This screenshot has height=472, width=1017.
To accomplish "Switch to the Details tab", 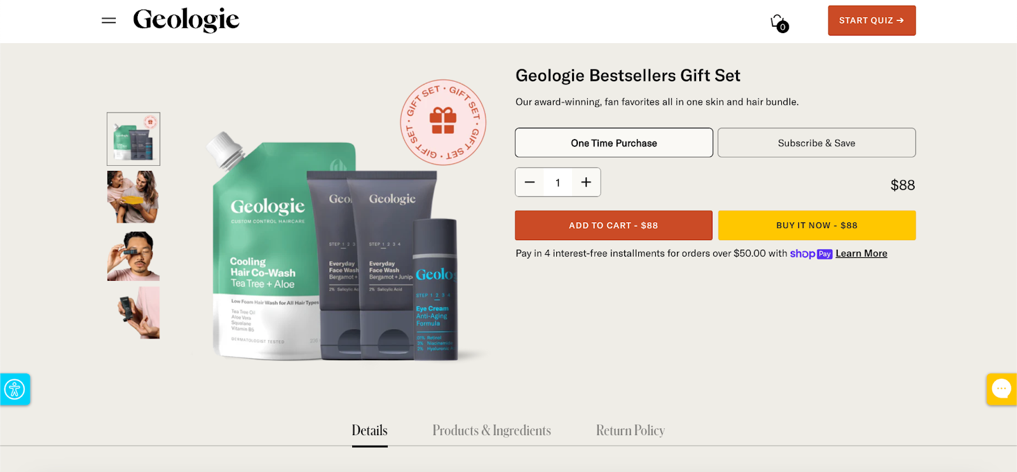I will coord(369,431).
